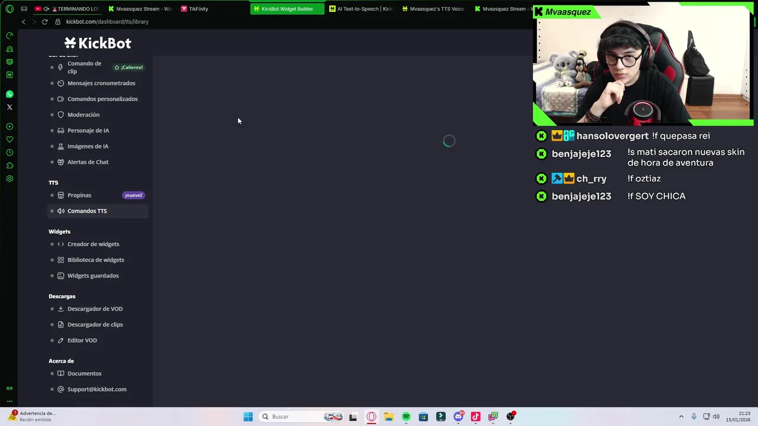Click the Creador de widgets code icon

(x=60, y=244)
